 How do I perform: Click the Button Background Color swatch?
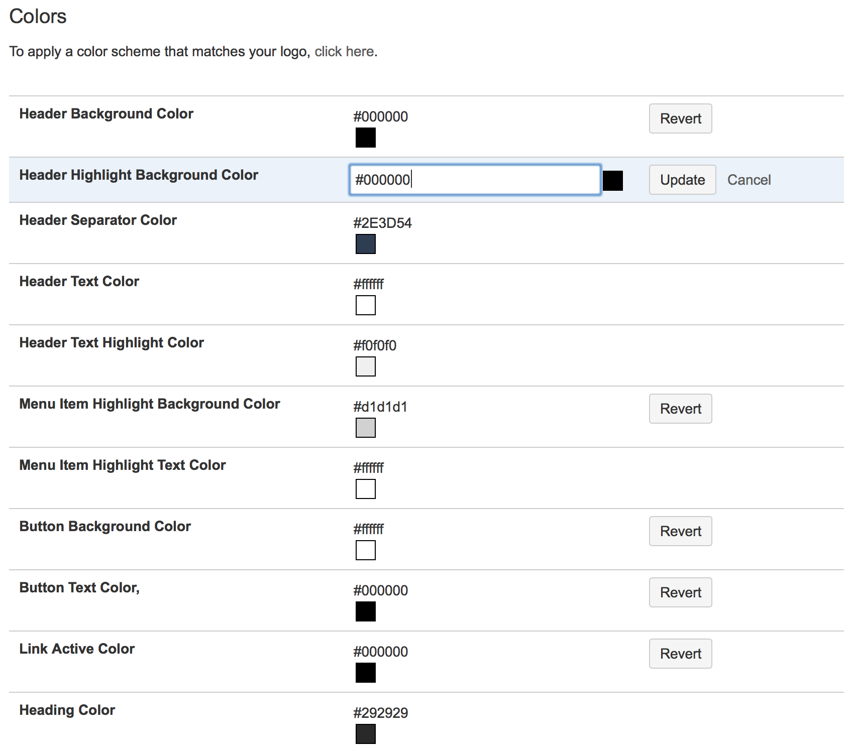pyautogui.click(x=365, y=550)
